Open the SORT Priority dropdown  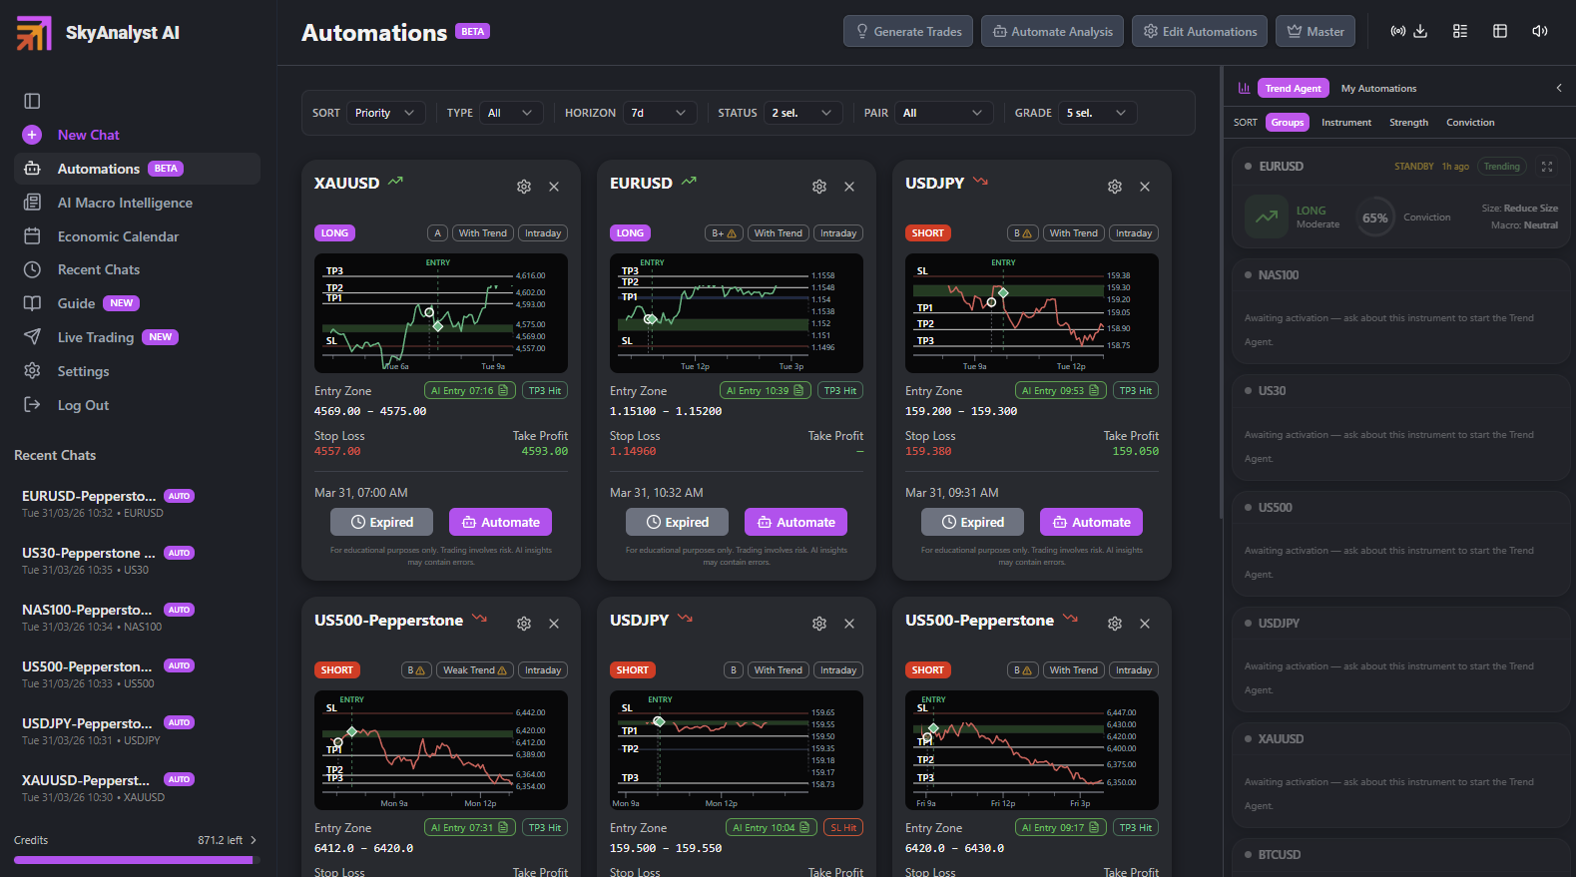(385, 113)
